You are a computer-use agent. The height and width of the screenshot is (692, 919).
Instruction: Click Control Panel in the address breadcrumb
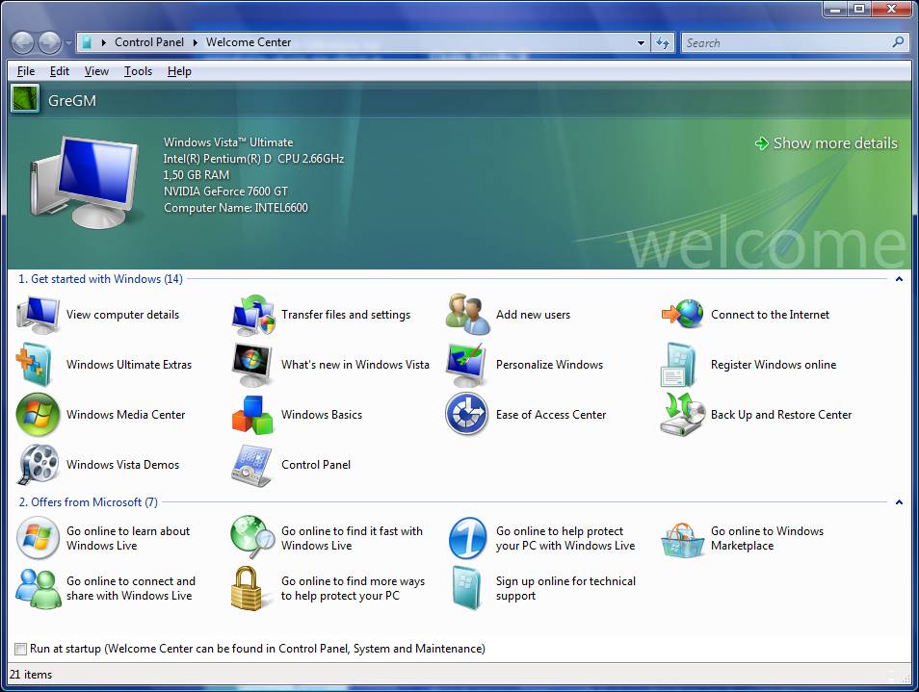(x=149, y=42)
